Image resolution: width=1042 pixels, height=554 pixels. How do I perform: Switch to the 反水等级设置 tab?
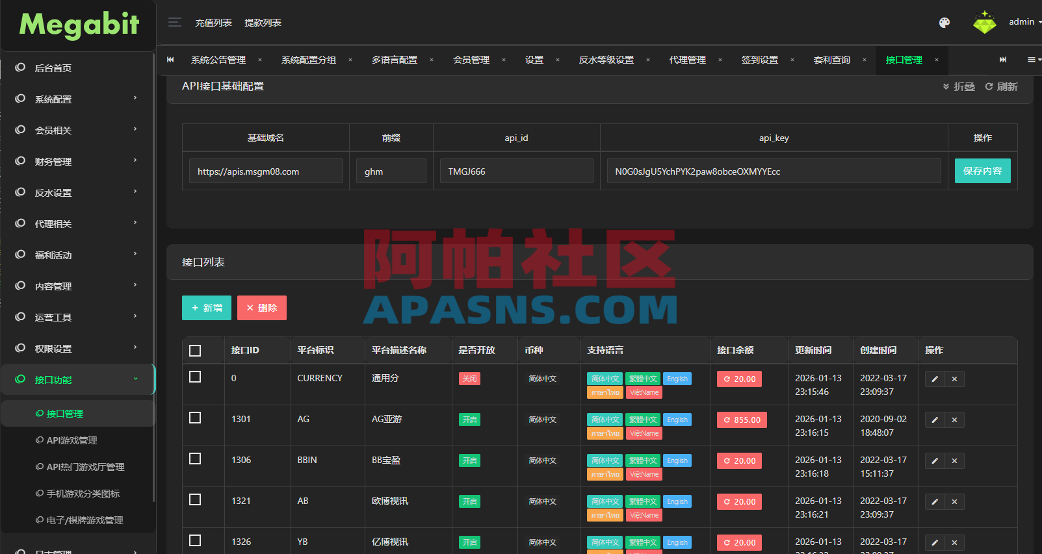pos(606,60)
